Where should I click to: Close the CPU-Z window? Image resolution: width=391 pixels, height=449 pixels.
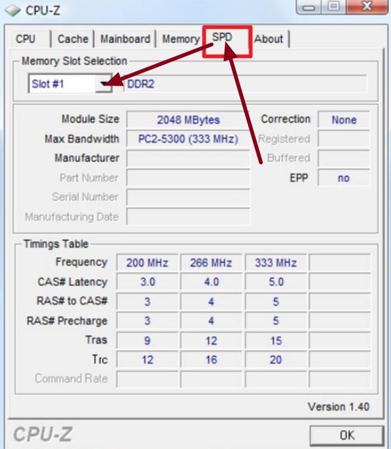pos(367,6)
